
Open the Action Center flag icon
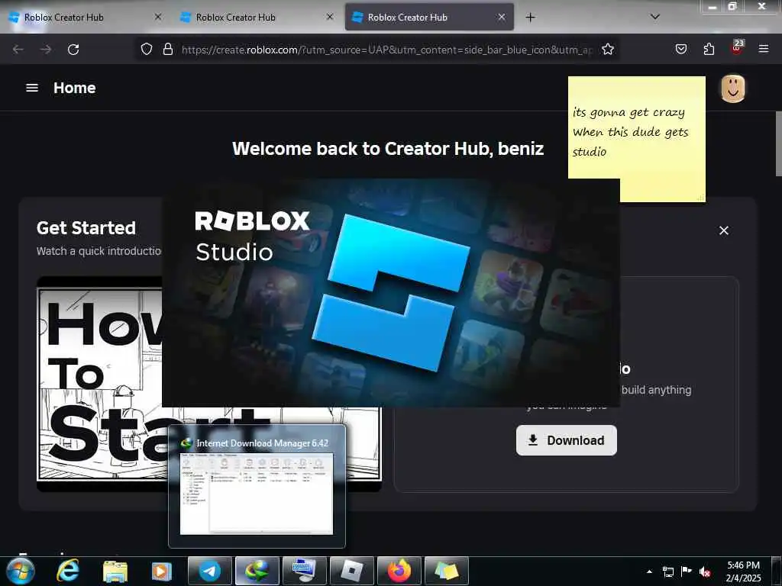tap(687, 572)
